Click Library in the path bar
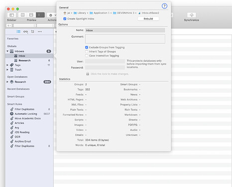This screenshot has height=187, width=232. coord(82,13)
